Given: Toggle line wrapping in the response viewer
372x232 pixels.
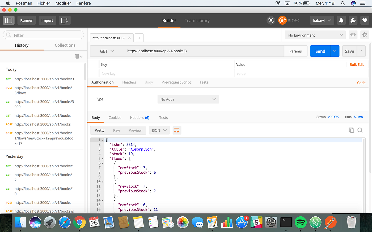Looking at the screenshot, I should point(177,130).
